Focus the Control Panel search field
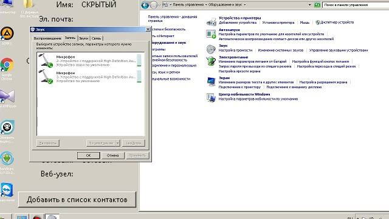Viewport: 389px width, 219px height. (x=356, y=5)
